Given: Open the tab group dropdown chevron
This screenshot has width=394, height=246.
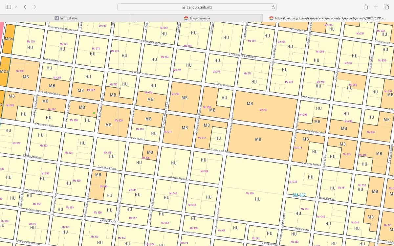Looking at the screenshot, I should click(16, 7).
